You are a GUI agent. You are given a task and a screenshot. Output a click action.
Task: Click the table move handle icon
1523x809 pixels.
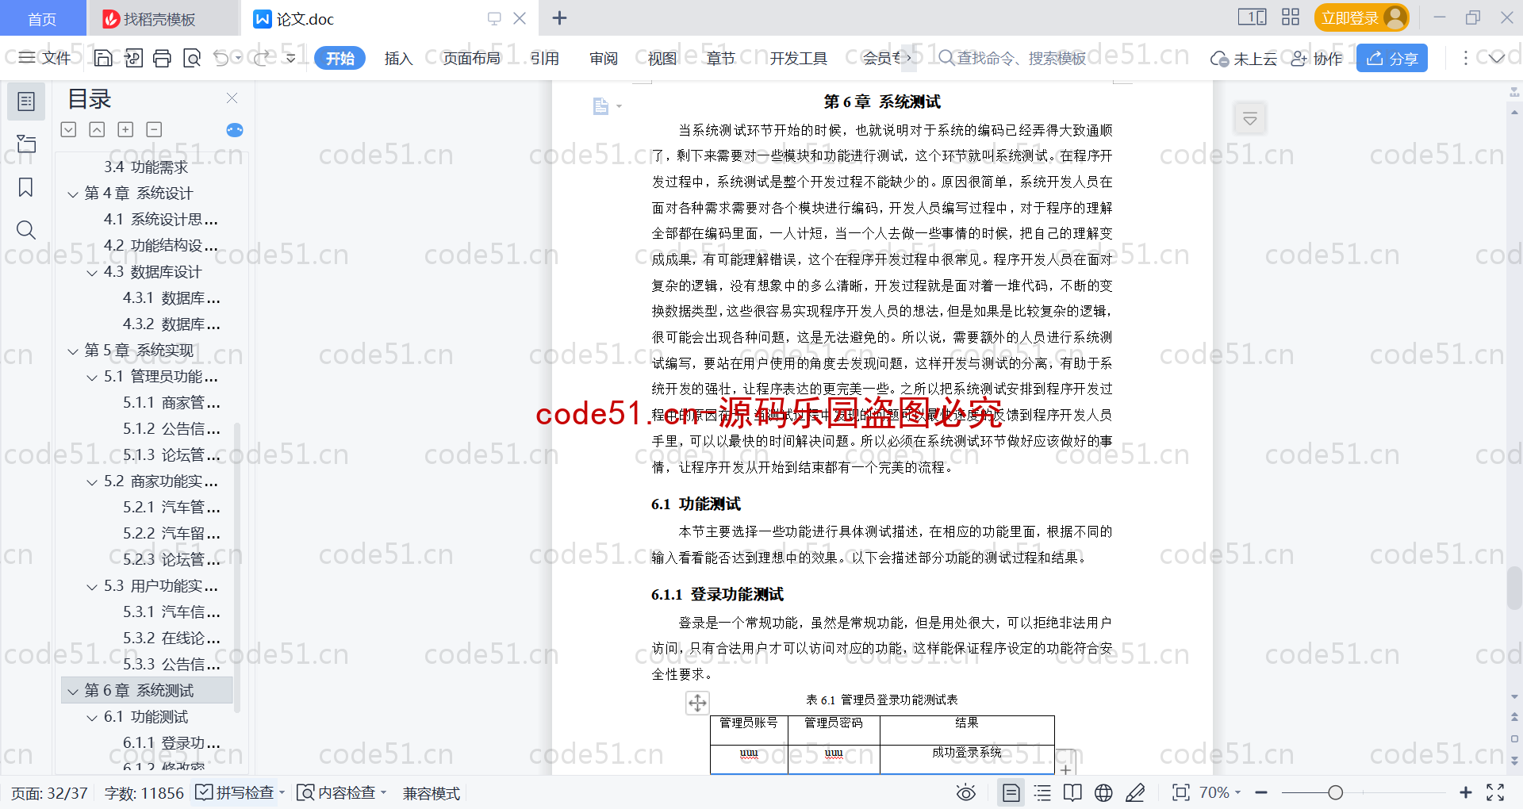click(x=697, y=703)
